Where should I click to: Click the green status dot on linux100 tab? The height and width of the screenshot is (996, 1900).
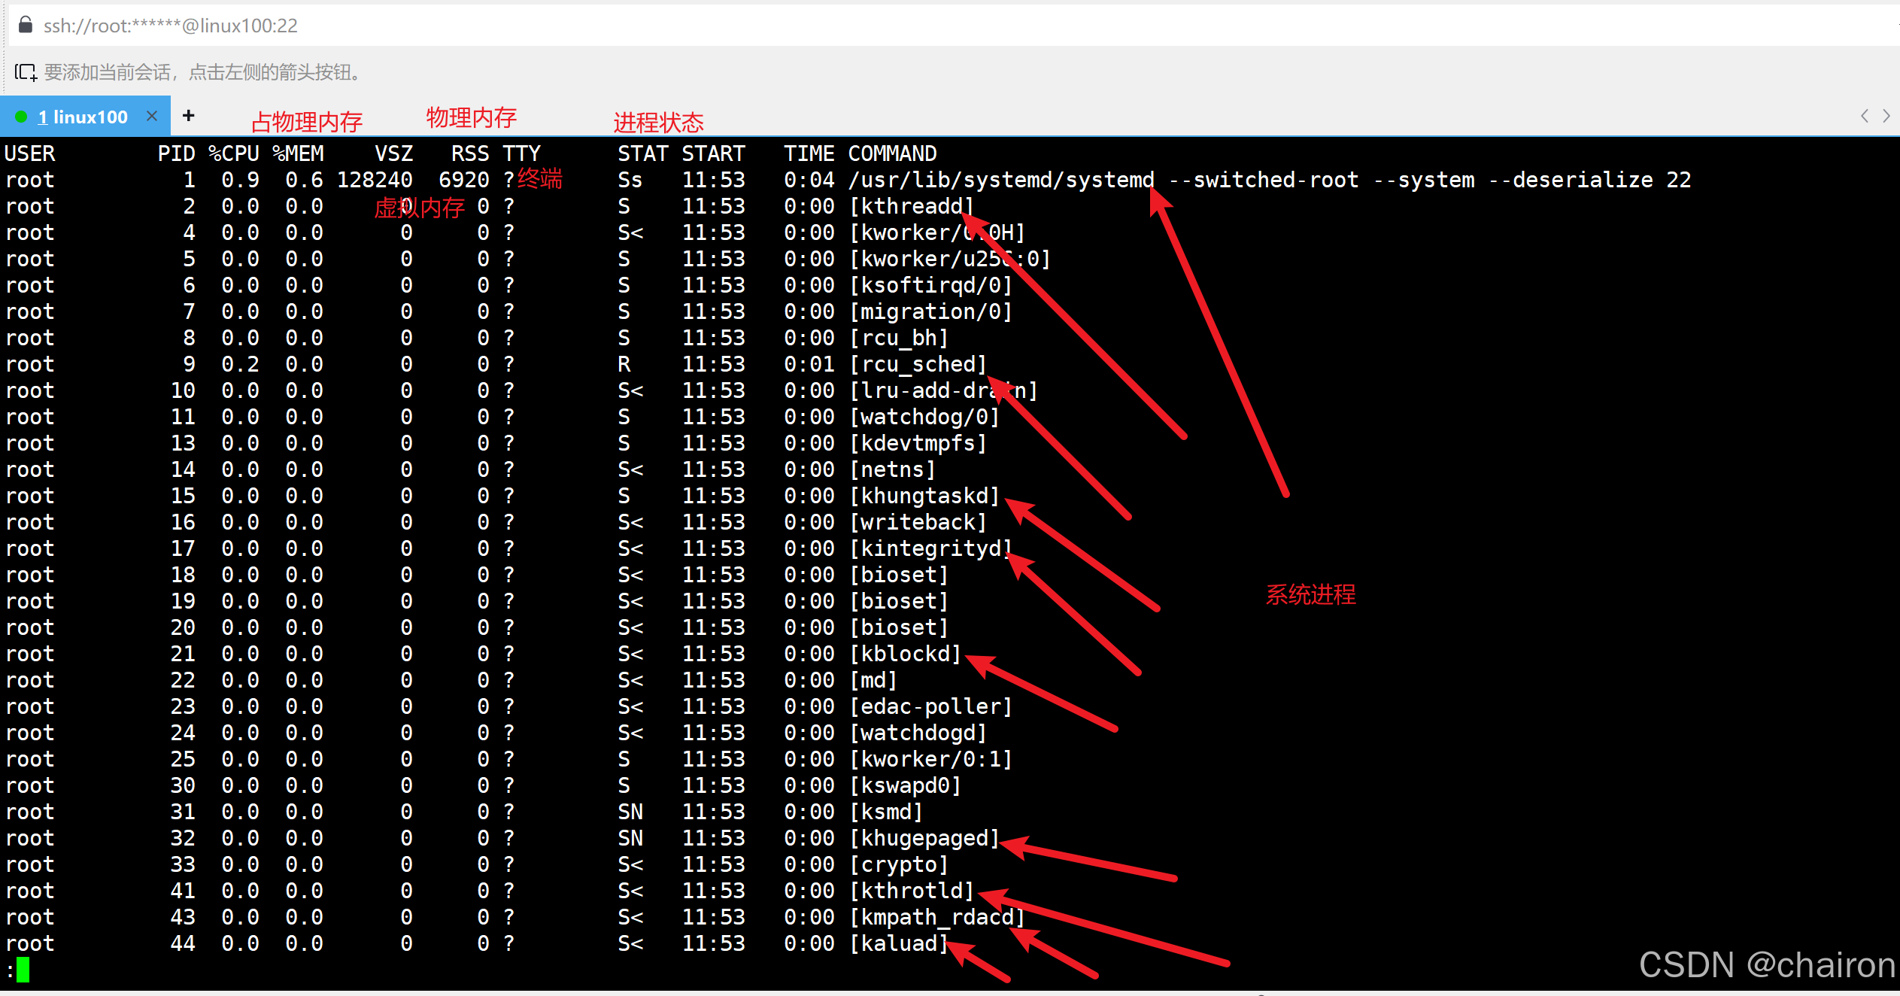click(x=21, y=117)
